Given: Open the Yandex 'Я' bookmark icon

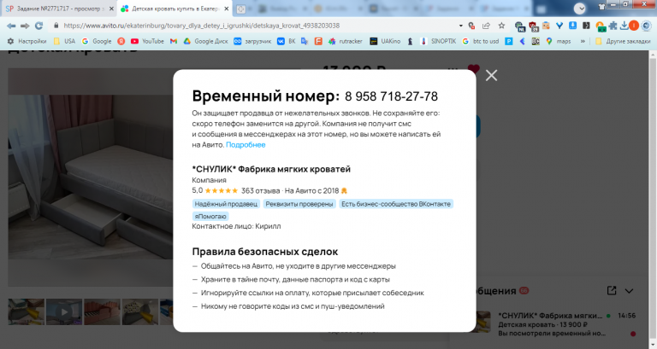Looking at the screenshot, I should pyautogui.click(x=121, y=41).
